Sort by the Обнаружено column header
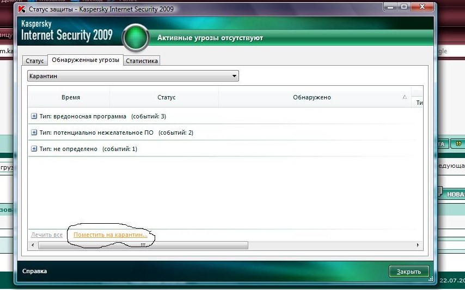 (x=311, y=97)
